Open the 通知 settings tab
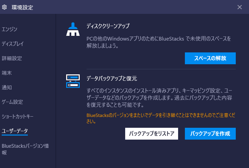 pos(7,87)
